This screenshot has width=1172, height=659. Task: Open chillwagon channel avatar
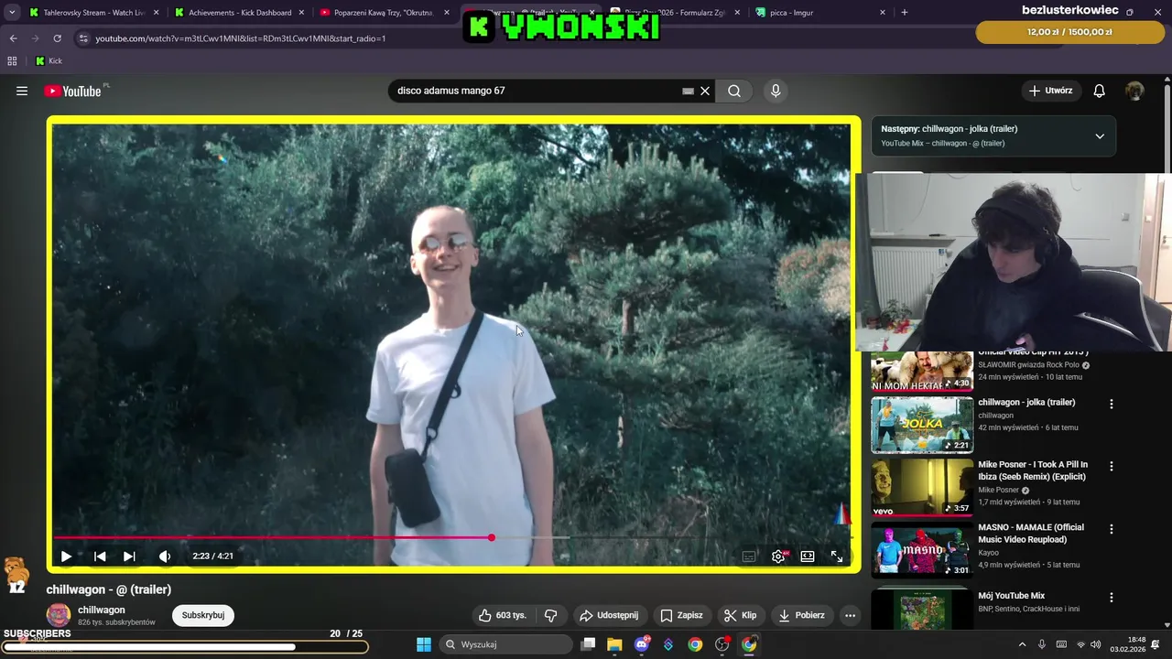pos(59,615)
